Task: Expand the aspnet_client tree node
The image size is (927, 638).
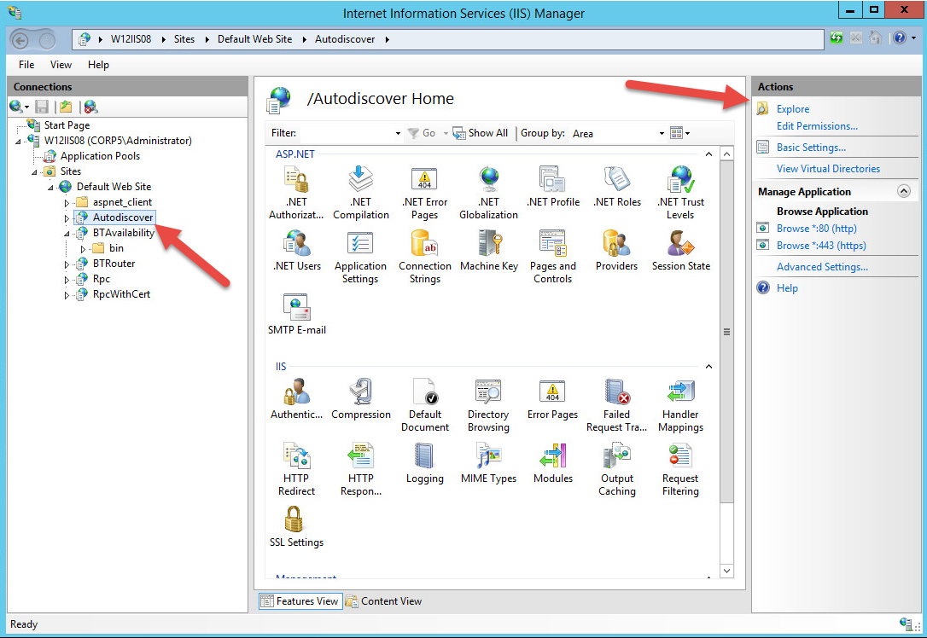Action: tap(67, 203)
